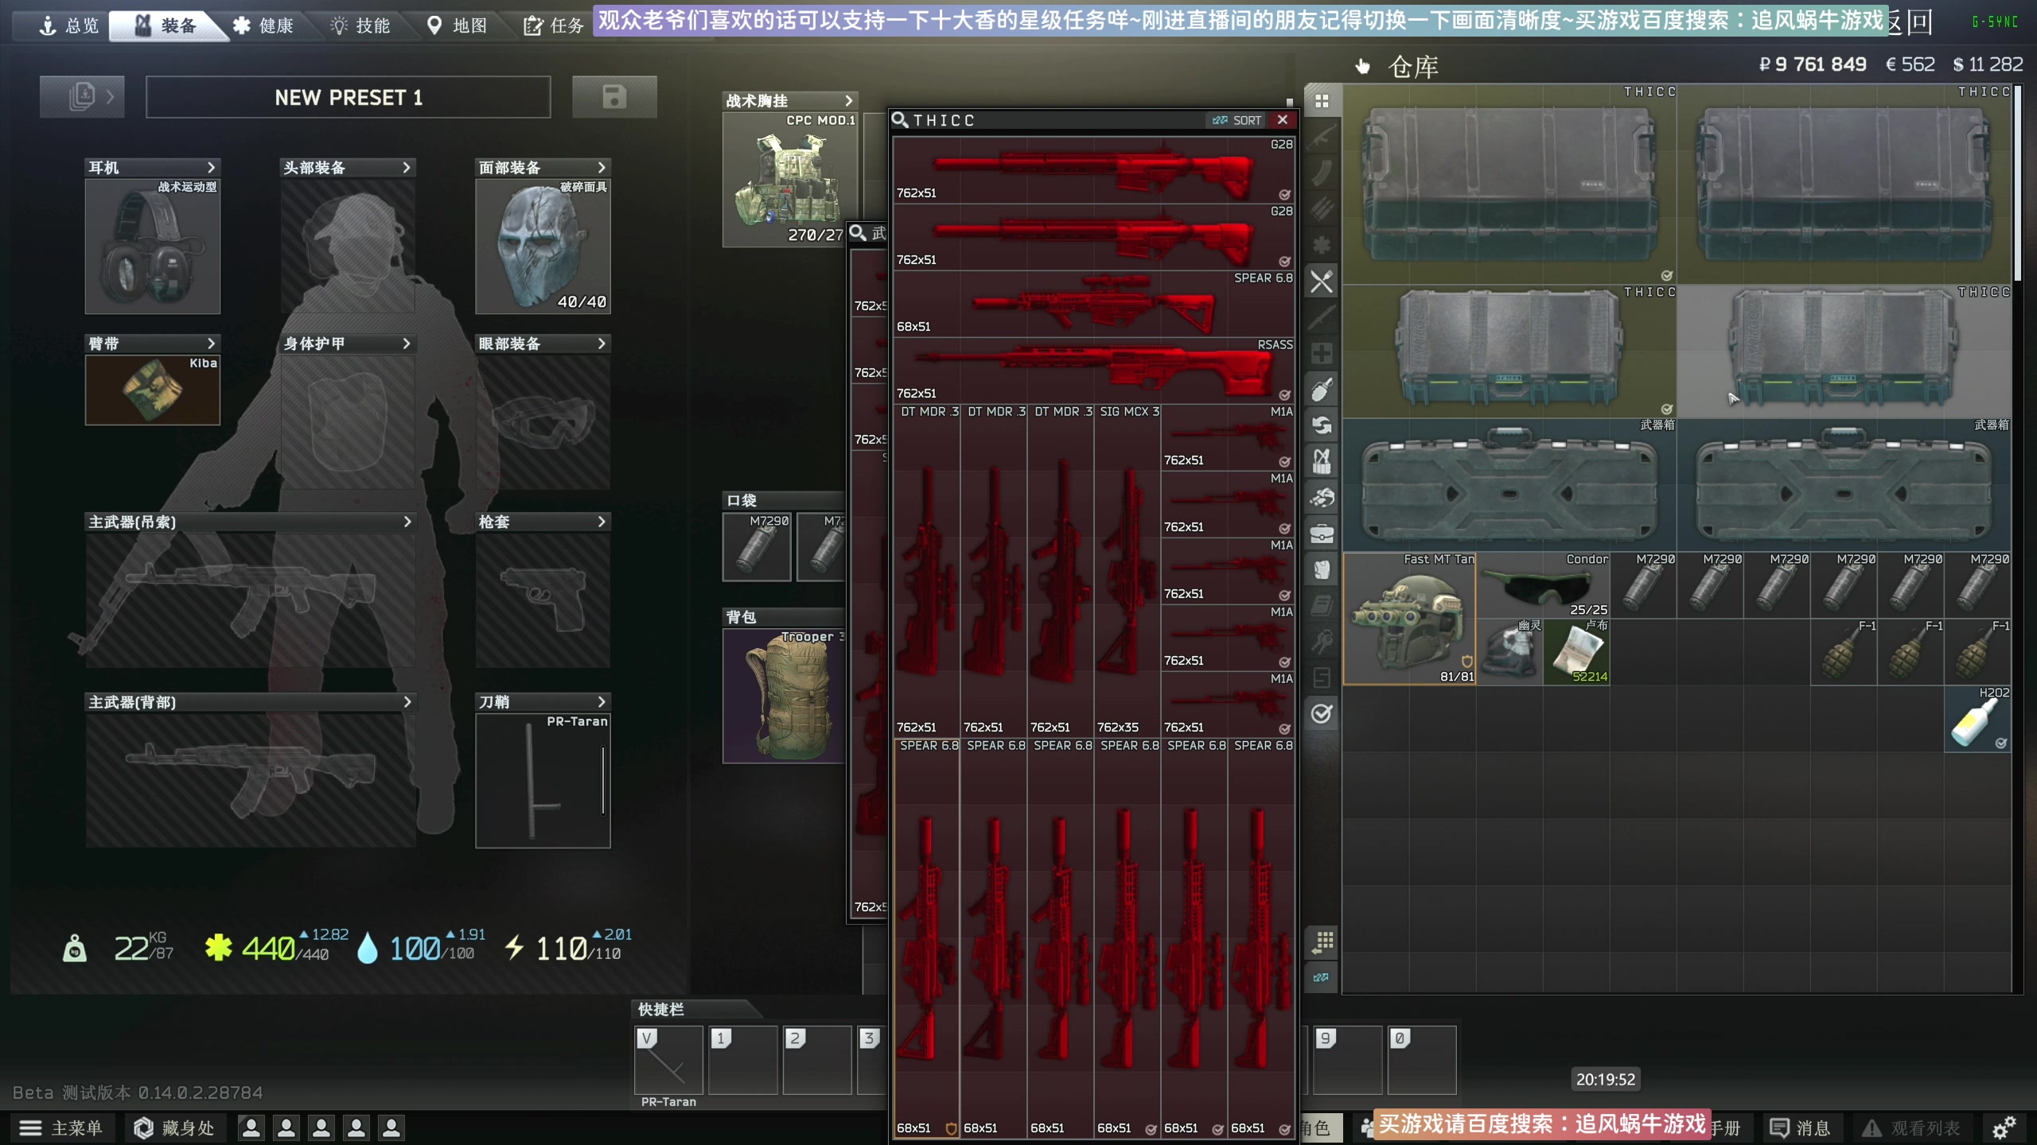This screenshot has height=1145, width=2037.
Task: Select the Fast MT Tan helmet
Action: coord(1409,619)
